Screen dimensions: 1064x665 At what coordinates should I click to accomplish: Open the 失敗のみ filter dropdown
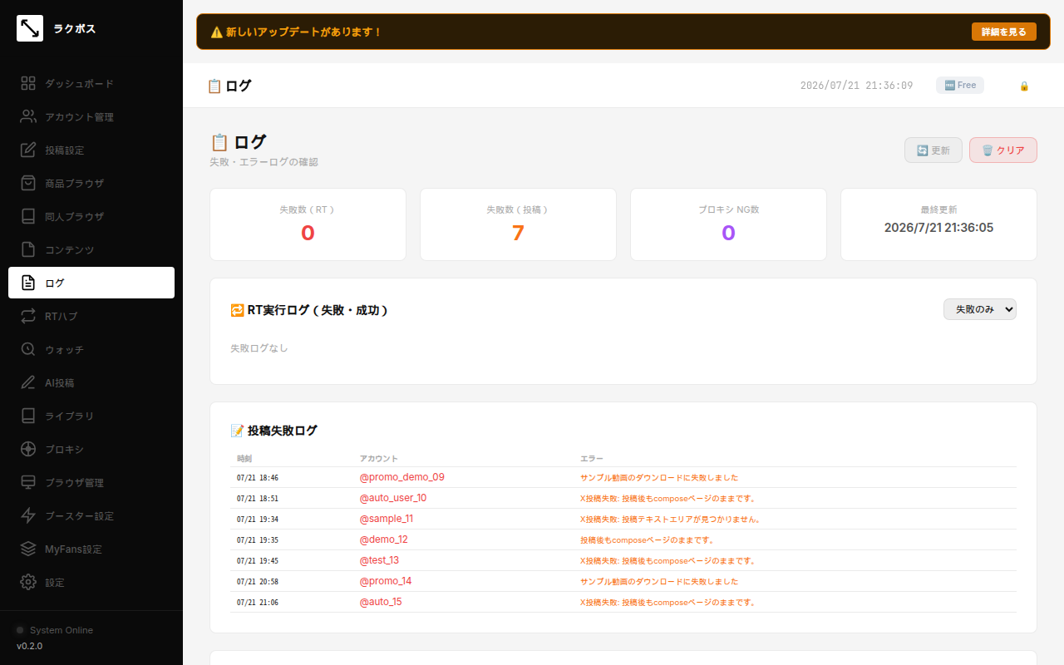click(x=979, y=309)
